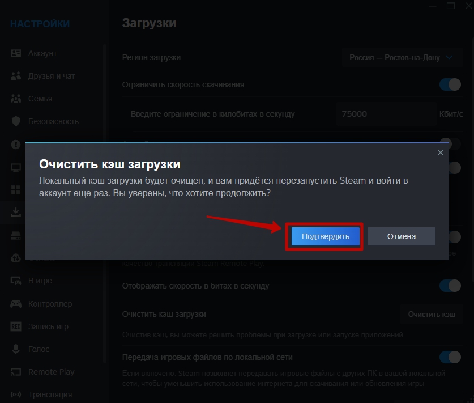Click the REC icon for Запись игр
The width and height of the screenshot is (474, 403).
[16, 326]
